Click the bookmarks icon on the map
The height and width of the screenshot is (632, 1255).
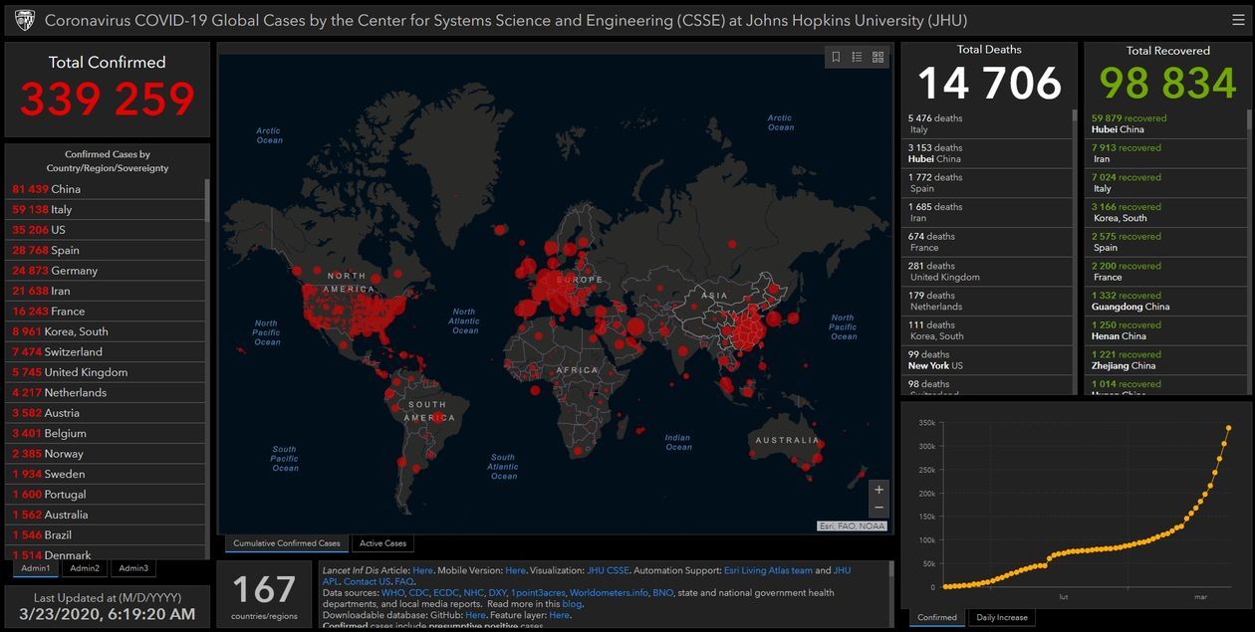click(836, 58)
